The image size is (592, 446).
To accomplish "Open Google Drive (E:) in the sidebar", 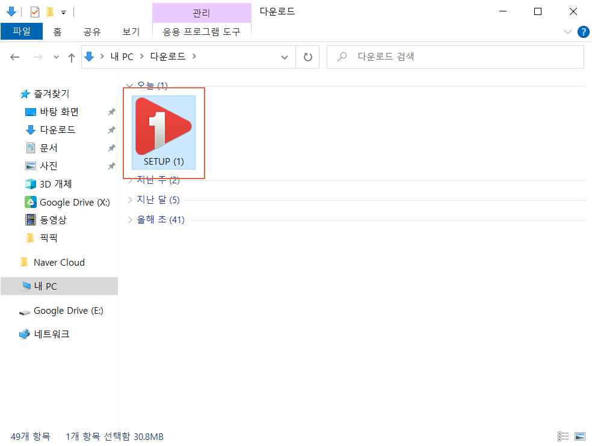I will pos(69,311).
